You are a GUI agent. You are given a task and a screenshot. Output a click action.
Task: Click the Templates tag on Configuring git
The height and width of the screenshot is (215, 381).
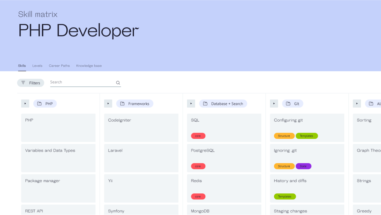pos(307,136)
